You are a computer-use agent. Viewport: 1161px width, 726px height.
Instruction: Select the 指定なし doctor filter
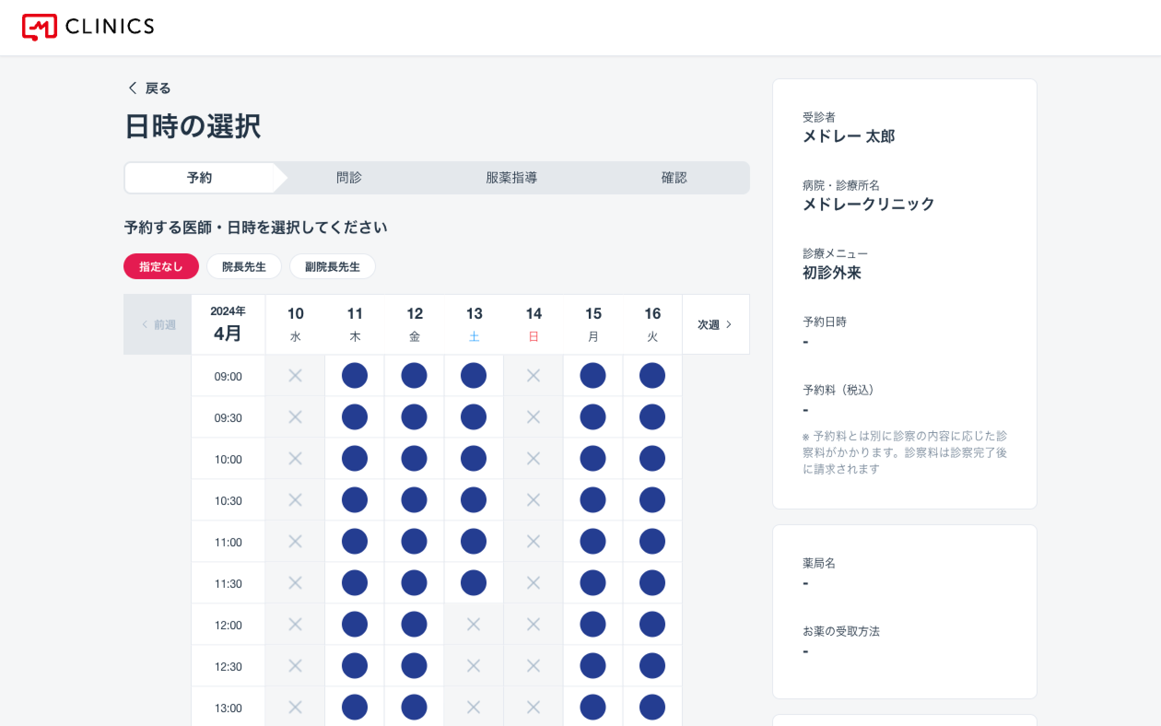[161, 266]
